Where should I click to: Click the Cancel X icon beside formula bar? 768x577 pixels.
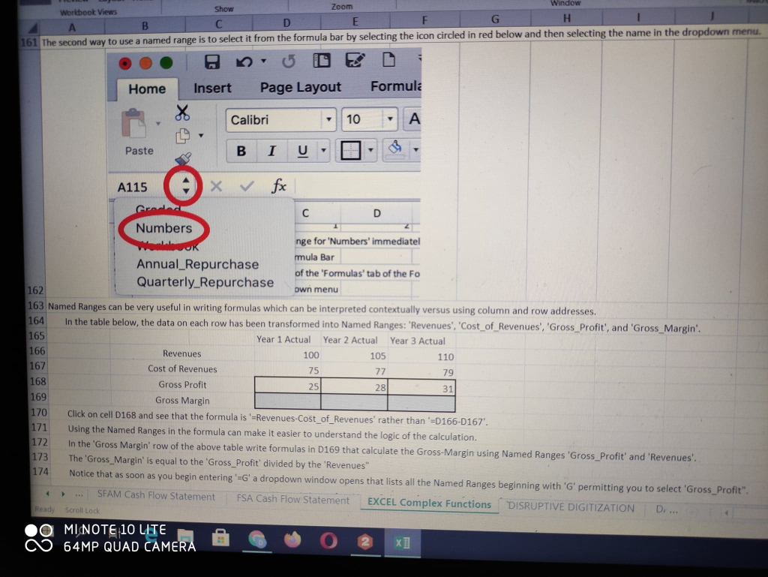217,186
